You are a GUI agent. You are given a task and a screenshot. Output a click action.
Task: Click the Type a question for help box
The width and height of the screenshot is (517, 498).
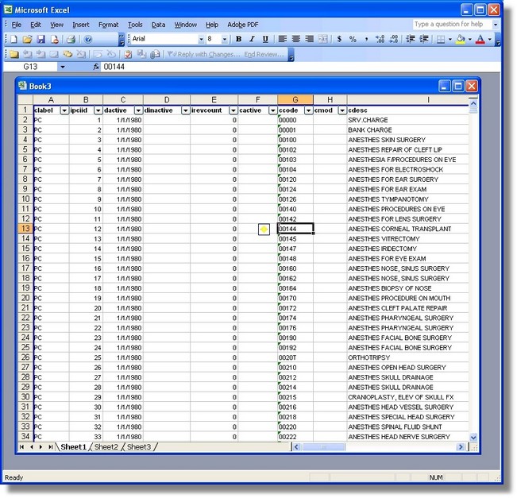(x=452, y=25)
